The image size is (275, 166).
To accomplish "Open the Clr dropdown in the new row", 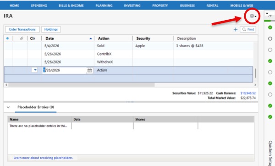I will tap(34, 70).
